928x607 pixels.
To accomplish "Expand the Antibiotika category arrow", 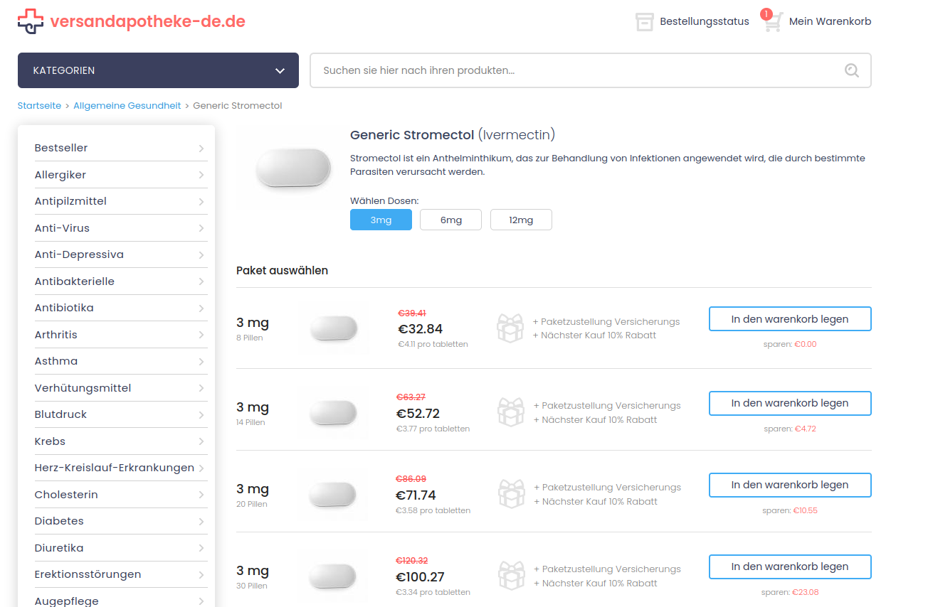I will tap(201, 308).
